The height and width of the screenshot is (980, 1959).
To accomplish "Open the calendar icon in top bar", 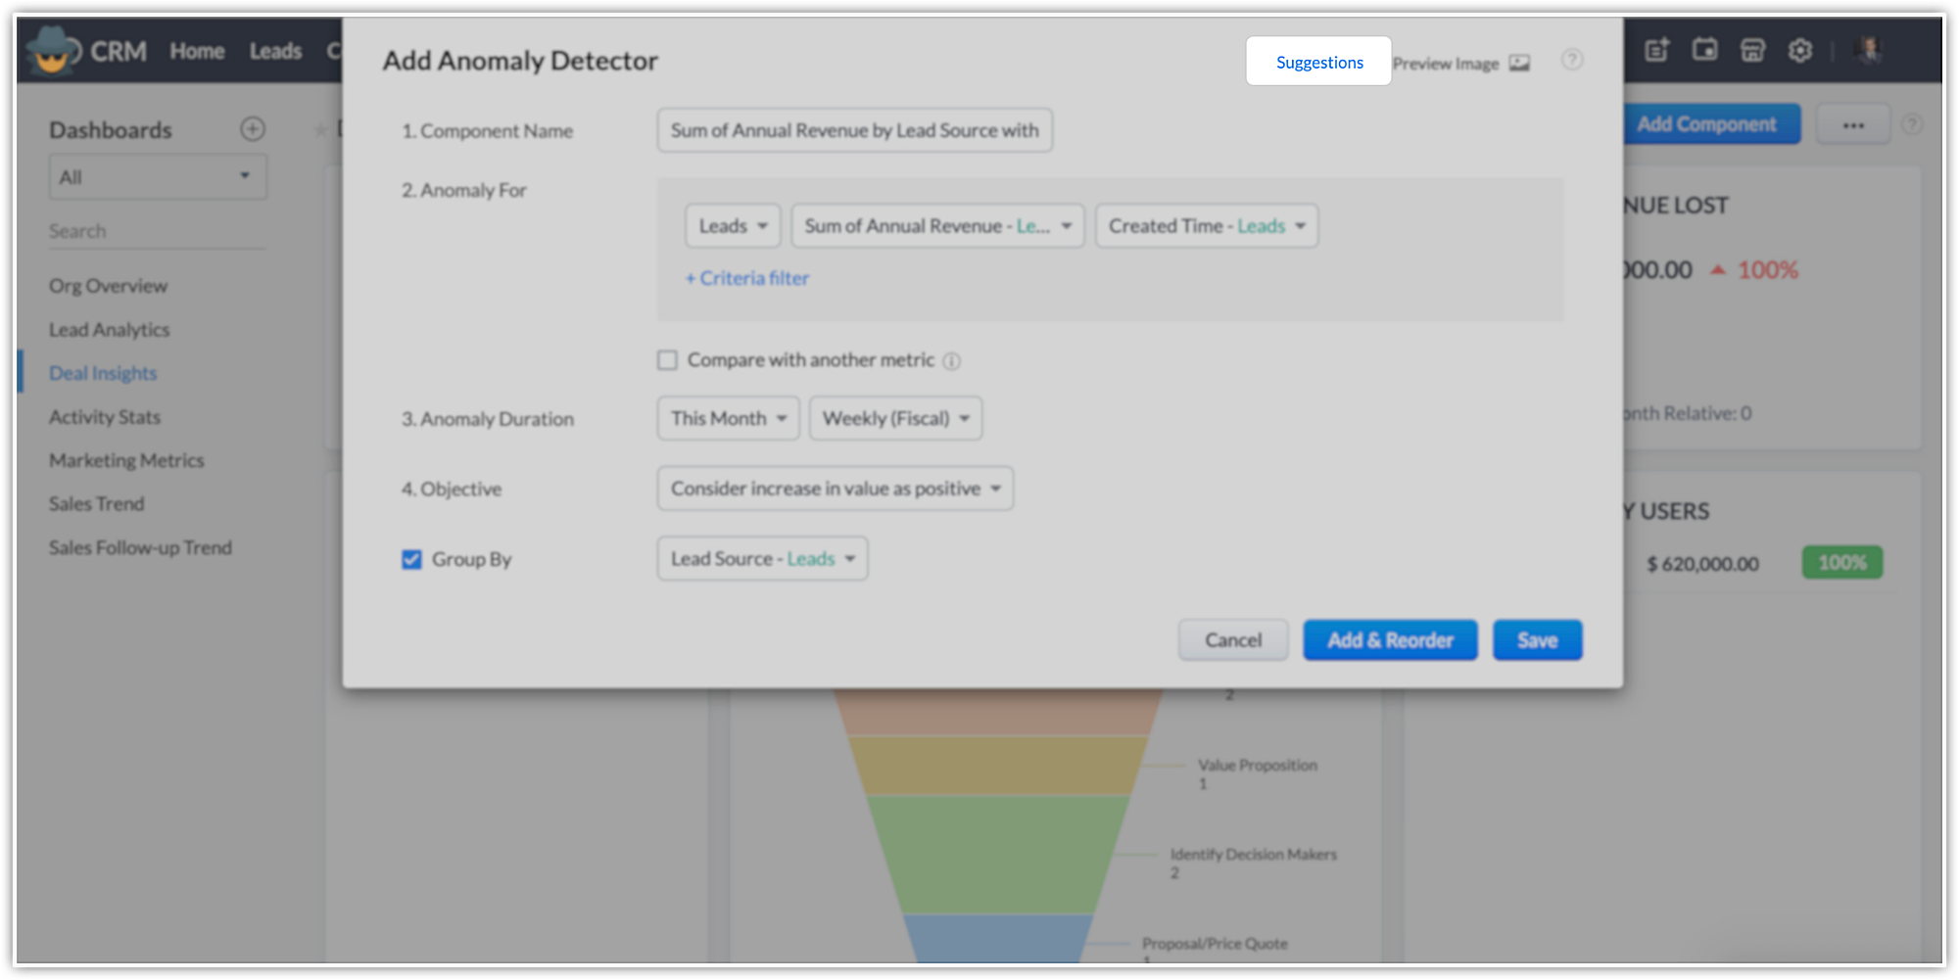I will (1704, 50).
